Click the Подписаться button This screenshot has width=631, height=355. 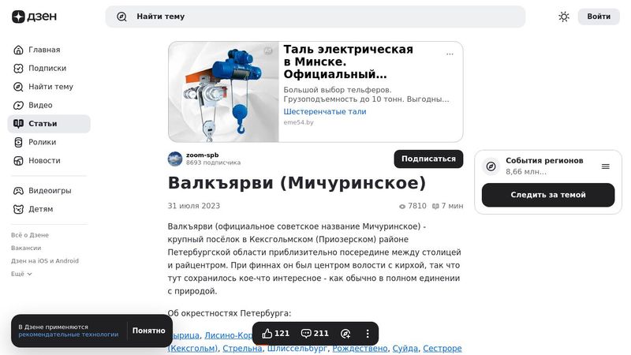pos(428,159)
